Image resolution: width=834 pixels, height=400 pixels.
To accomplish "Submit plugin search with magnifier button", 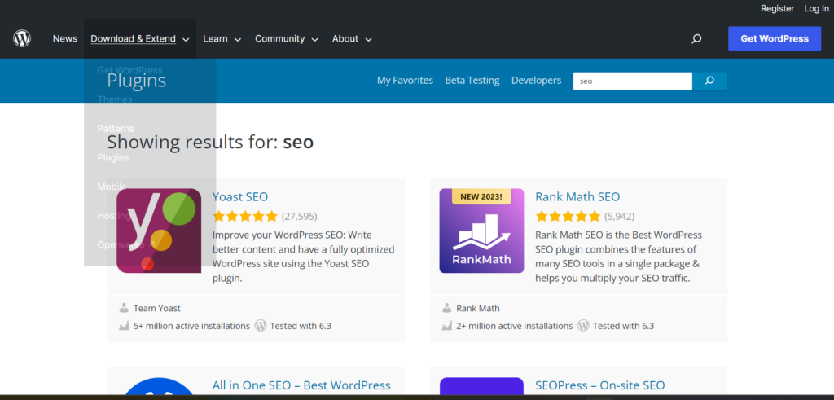I will coord(709,81).
